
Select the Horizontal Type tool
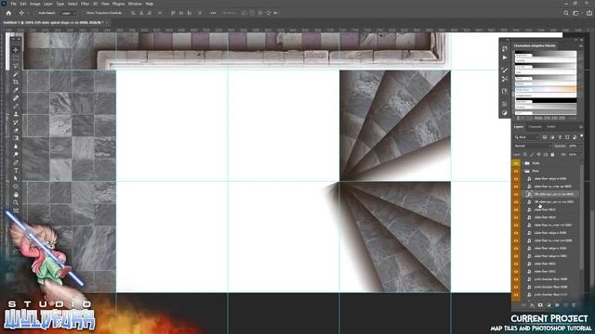[x=16, y=171]
